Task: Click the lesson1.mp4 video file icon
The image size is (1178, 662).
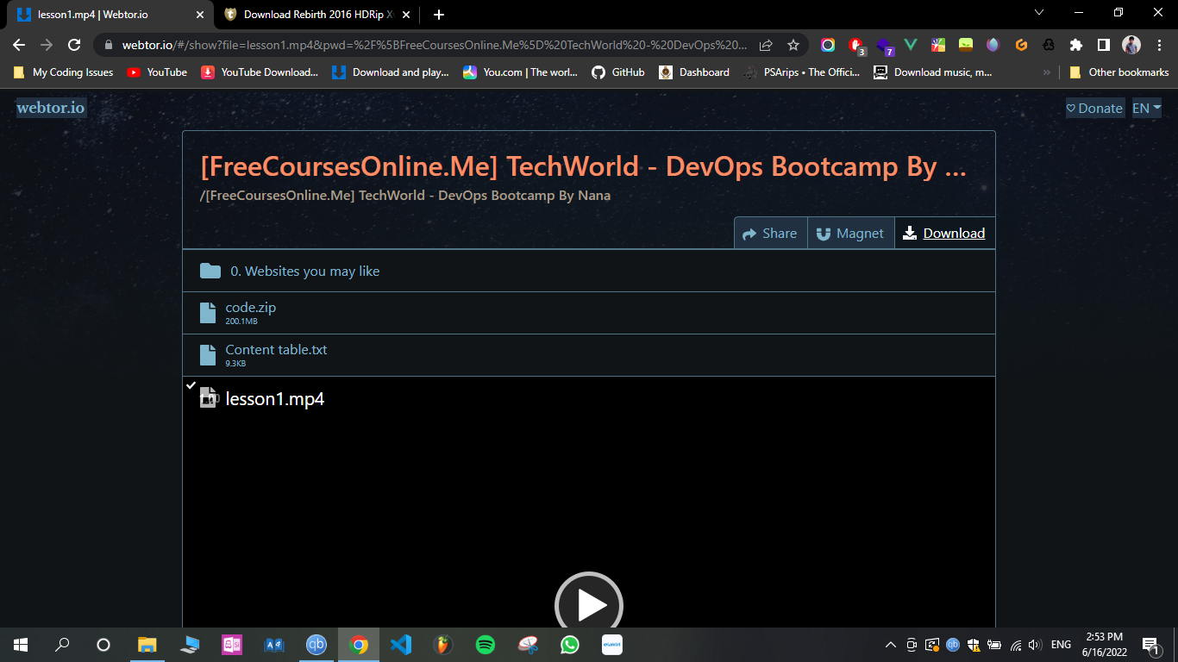Action: [x=208, y=397]
